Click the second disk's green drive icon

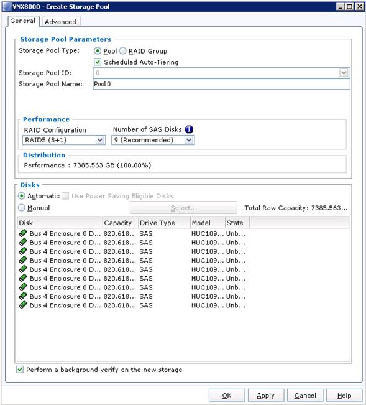pyautogui.click(x=23, y=242)
